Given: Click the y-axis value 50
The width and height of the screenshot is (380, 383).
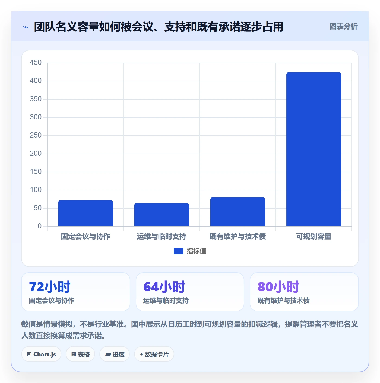Looking at the screenshot, I should pos(38,208).
